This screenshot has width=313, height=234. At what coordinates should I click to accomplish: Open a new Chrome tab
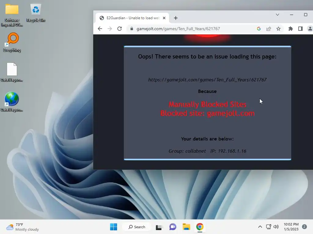[176, 18]
